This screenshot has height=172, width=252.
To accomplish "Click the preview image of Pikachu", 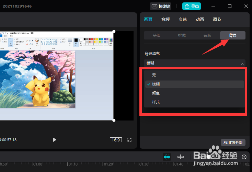I will (x=37, y=79).
